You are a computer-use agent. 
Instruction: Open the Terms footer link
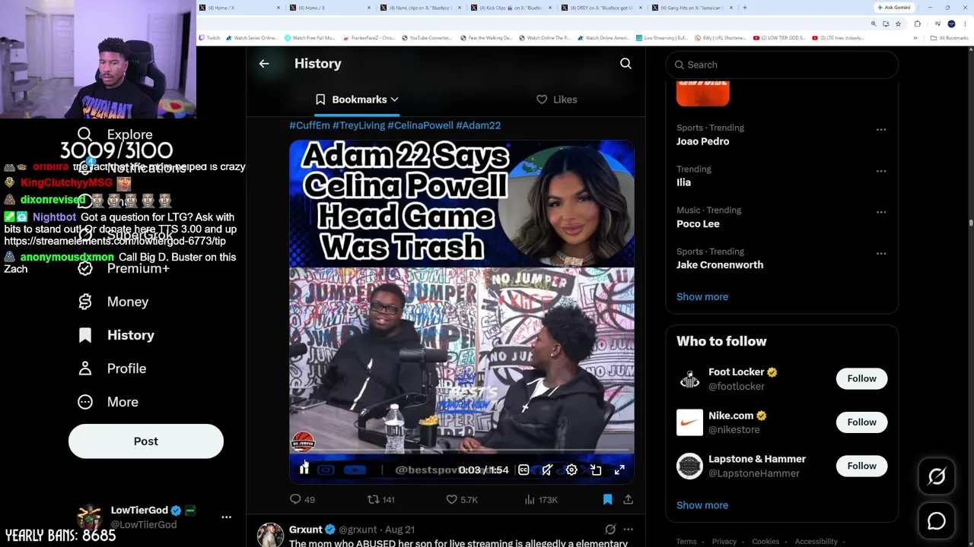click(686, 542)
